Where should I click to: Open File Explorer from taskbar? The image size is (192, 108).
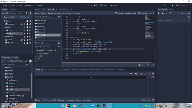[x=75, y=105]
